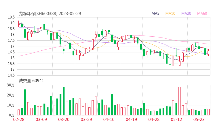Click the tallest green volume bar near 03-20
This screenshot has width=213, height=126.
coord(64,101)
